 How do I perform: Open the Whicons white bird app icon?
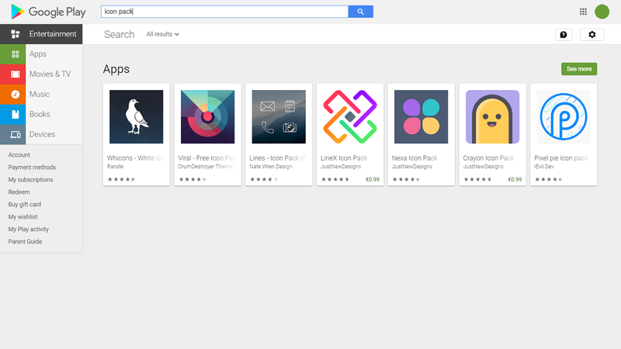pyautogui.click(x=137, y=117)
